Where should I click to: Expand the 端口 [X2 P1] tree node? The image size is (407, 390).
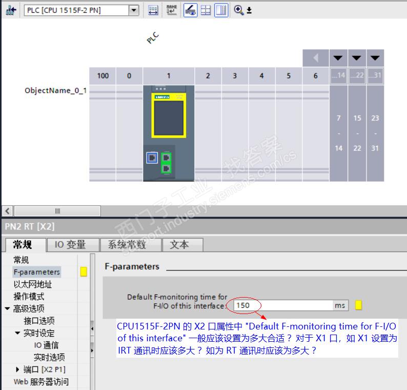[x=17, y=369]
